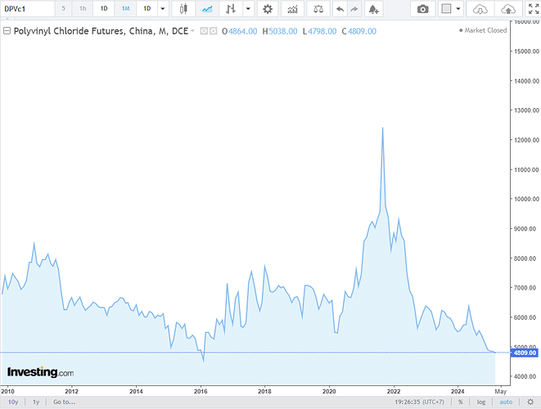This screenshot has width=541, height=409.
Task: Open the indicators icon
Action: tap(292, 9)
